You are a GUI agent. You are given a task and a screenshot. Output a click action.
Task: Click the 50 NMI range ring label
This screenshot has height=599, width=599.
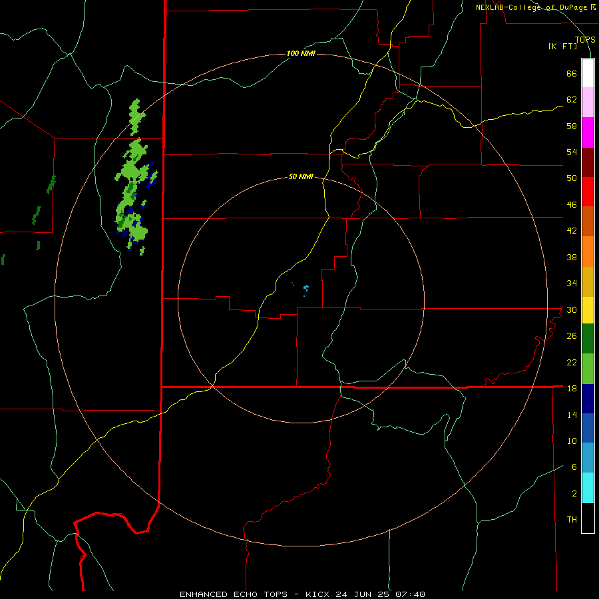pos(301,176)
